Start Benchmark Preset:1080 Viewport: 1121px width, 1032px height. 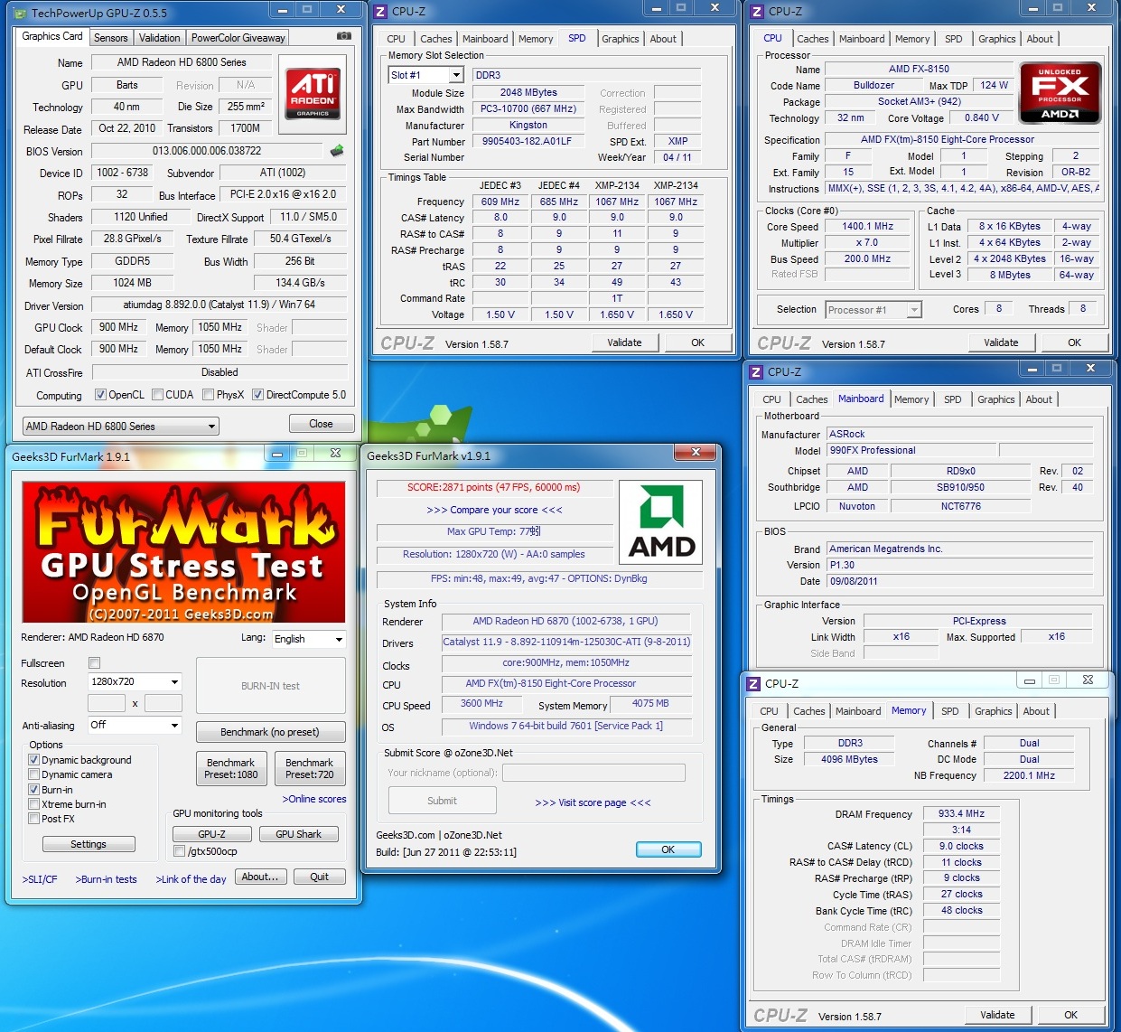tap(231, 768)
